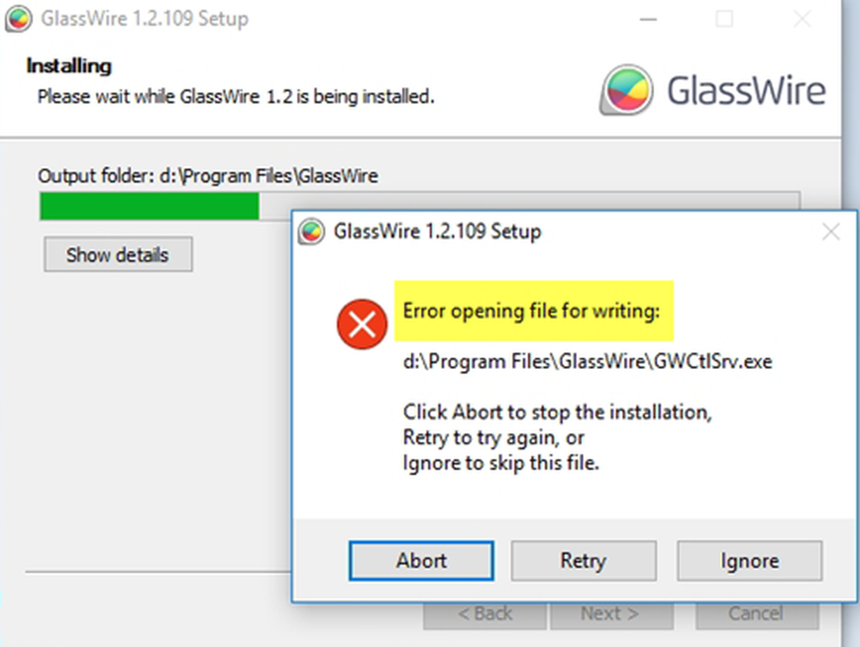This screenshot has height=647, width=860.
Task: Close the main GlassWire Setup window
Action: point(802,19)
